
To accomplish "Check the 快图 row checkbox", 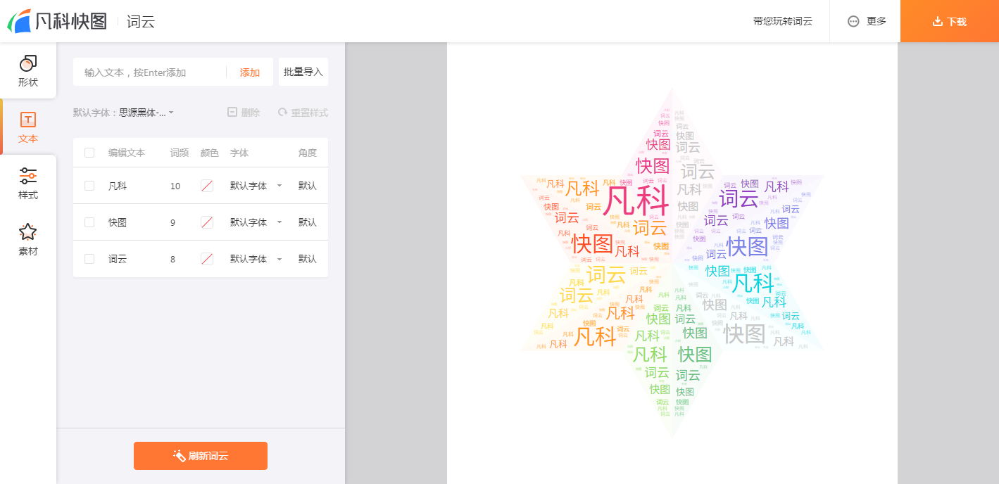I will [89, 222].
